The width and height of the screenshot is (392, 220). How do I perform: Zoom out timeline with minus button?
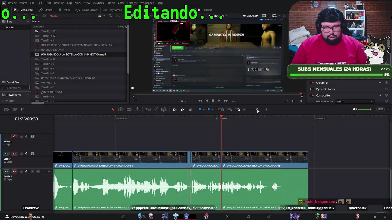[x=244, y=109]
